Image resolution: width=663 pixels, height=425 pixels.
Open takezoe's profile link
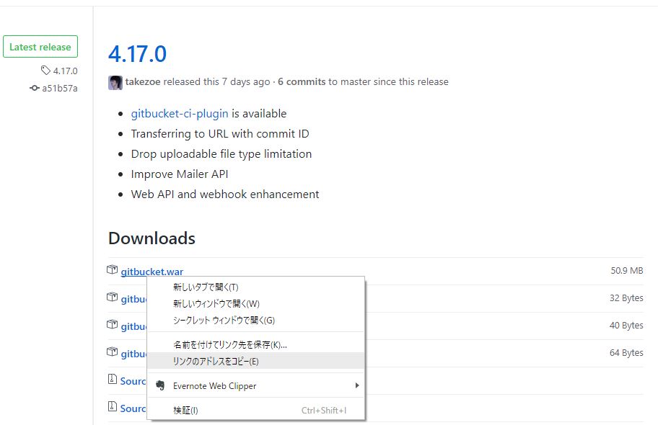[143, 81]
